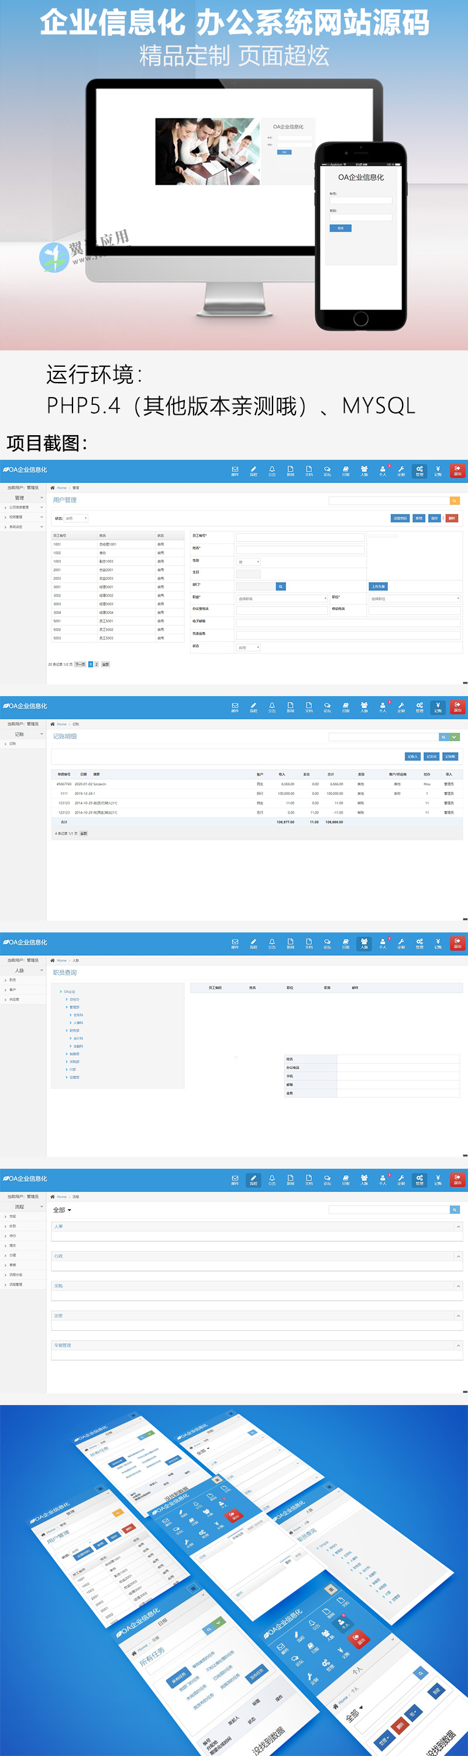This screenshot has height=1756, width=468.
Task: Open the green dropdown arrow beside 记账明细 search
Action: tap(455, 737)
